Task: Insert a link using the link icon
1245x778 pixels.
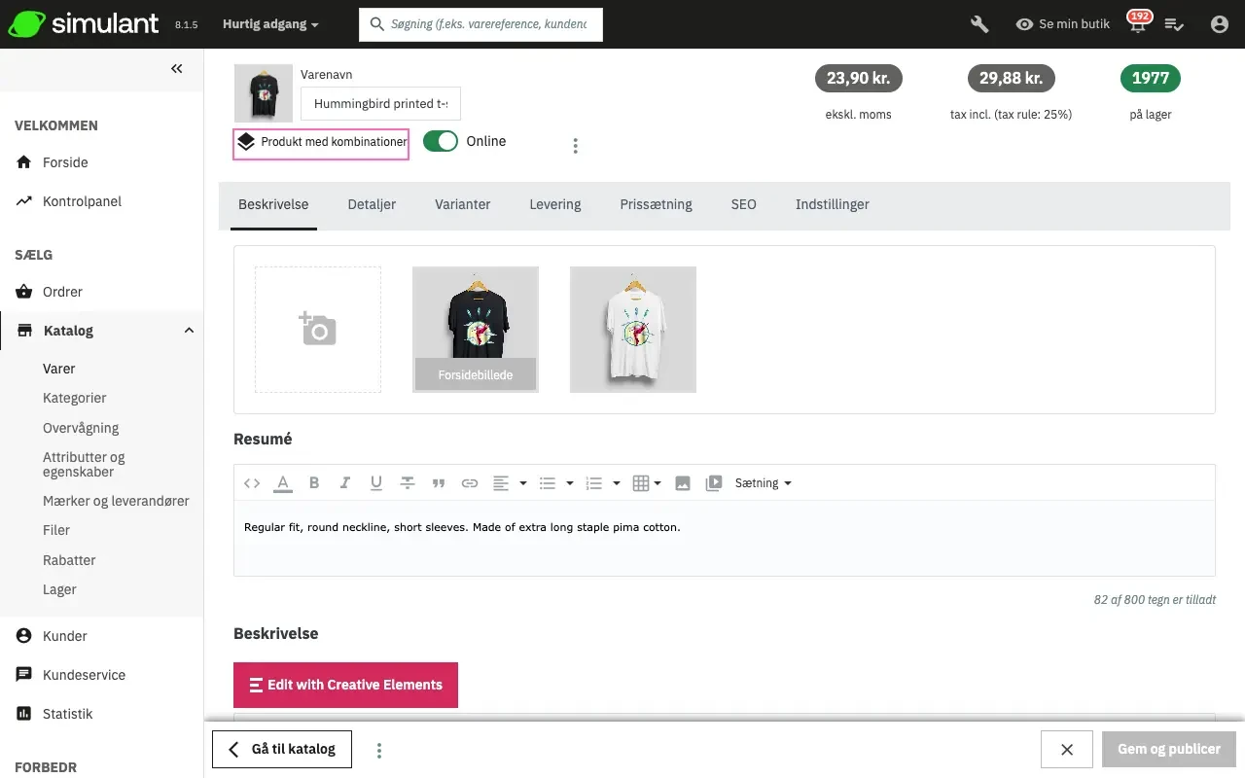Action: 470,483
